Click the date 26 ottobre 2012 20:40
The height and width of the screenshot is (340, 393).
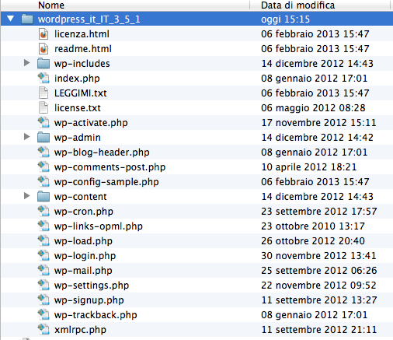click(x=313, y=241)
